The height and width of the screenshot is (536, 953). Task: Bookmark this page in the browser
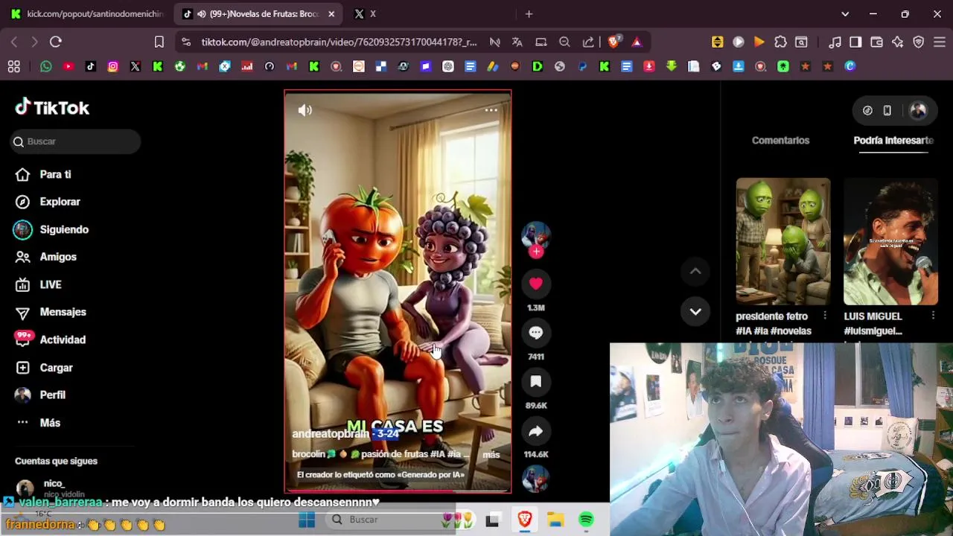[x=159, y=42]
